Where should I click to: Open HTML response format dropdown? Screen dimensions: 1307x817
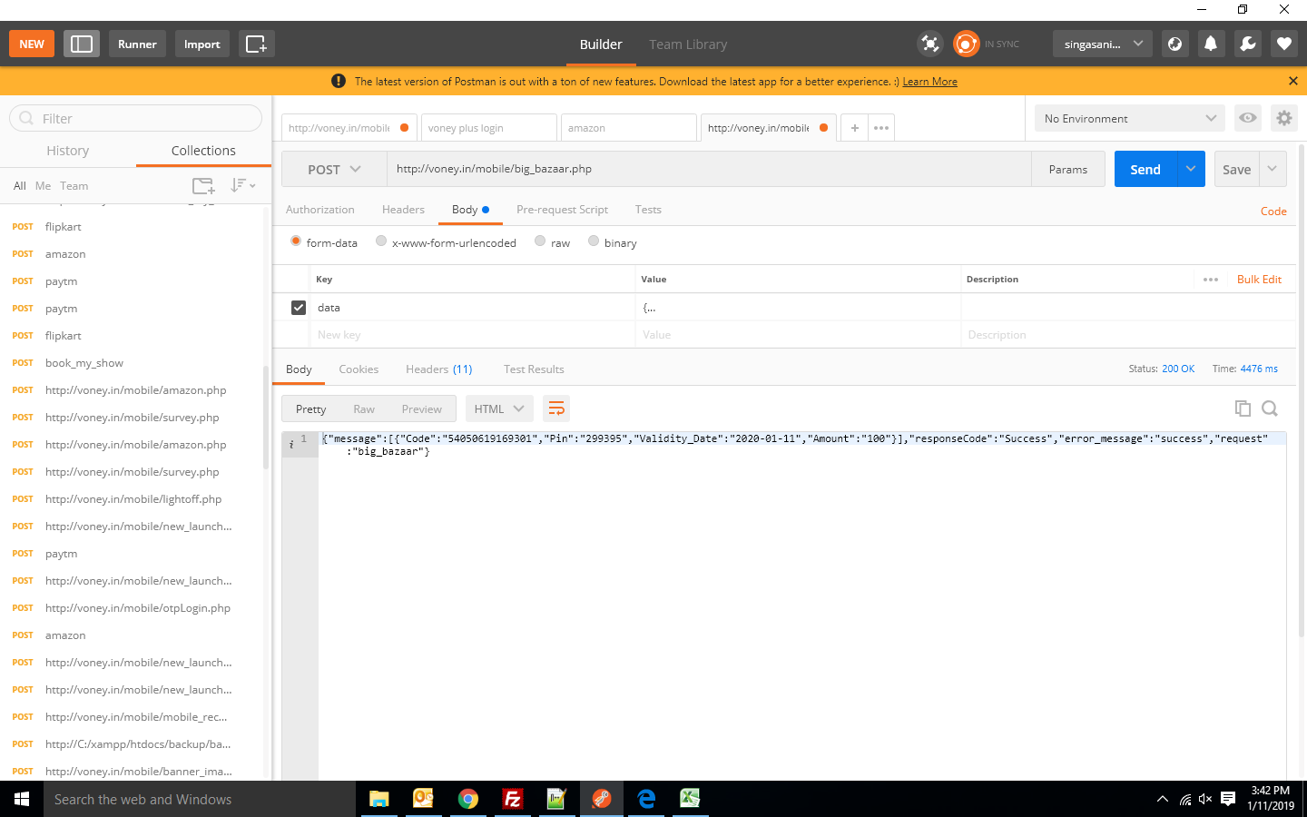tap(499, 408)
